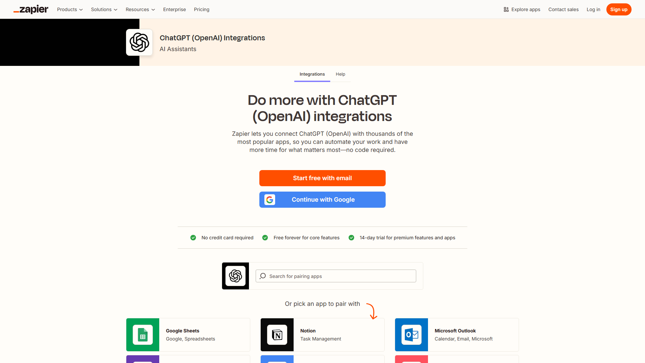Focus the Search for pairing apps field
Screen dimensions: 645x363
pyautogui.click(x=339, y=276)
